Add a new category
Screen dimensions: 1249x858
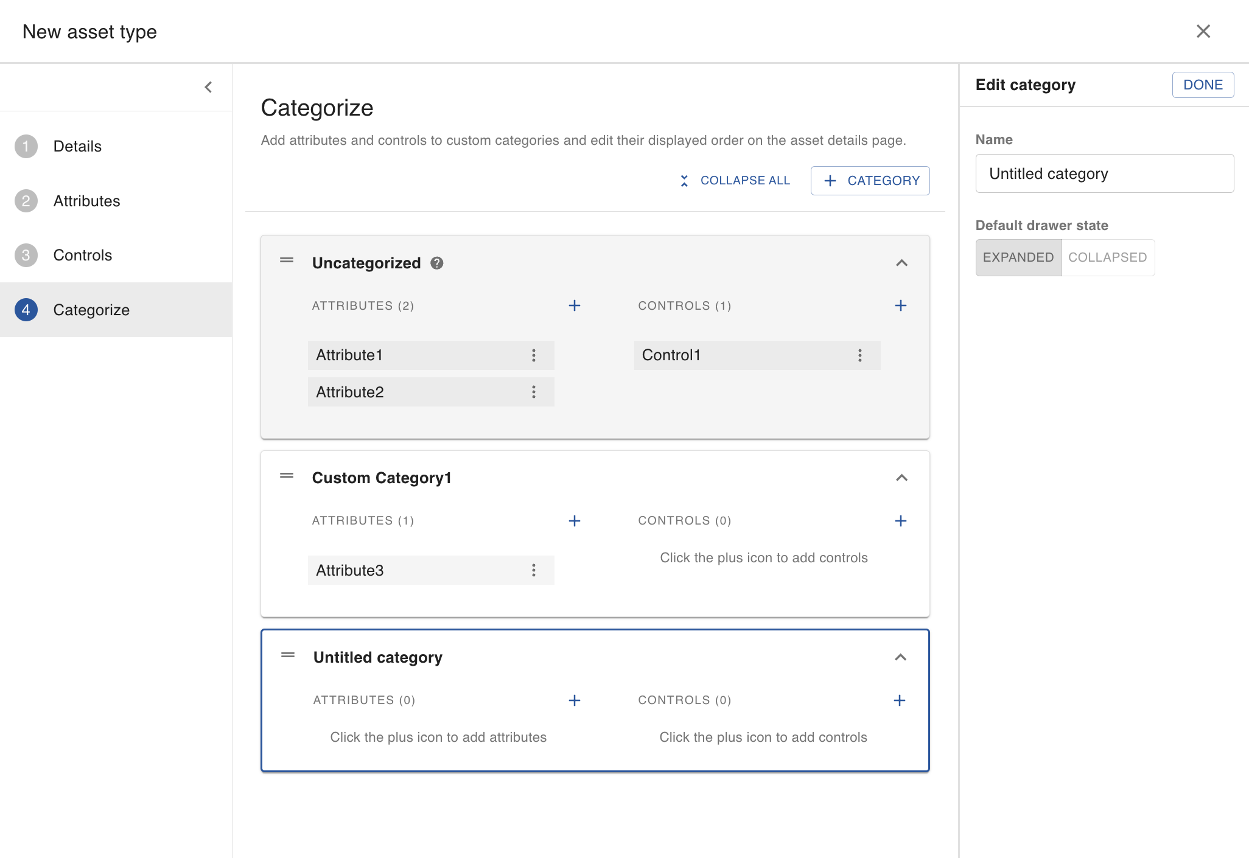pyautogui.click(x=870, y=181)
